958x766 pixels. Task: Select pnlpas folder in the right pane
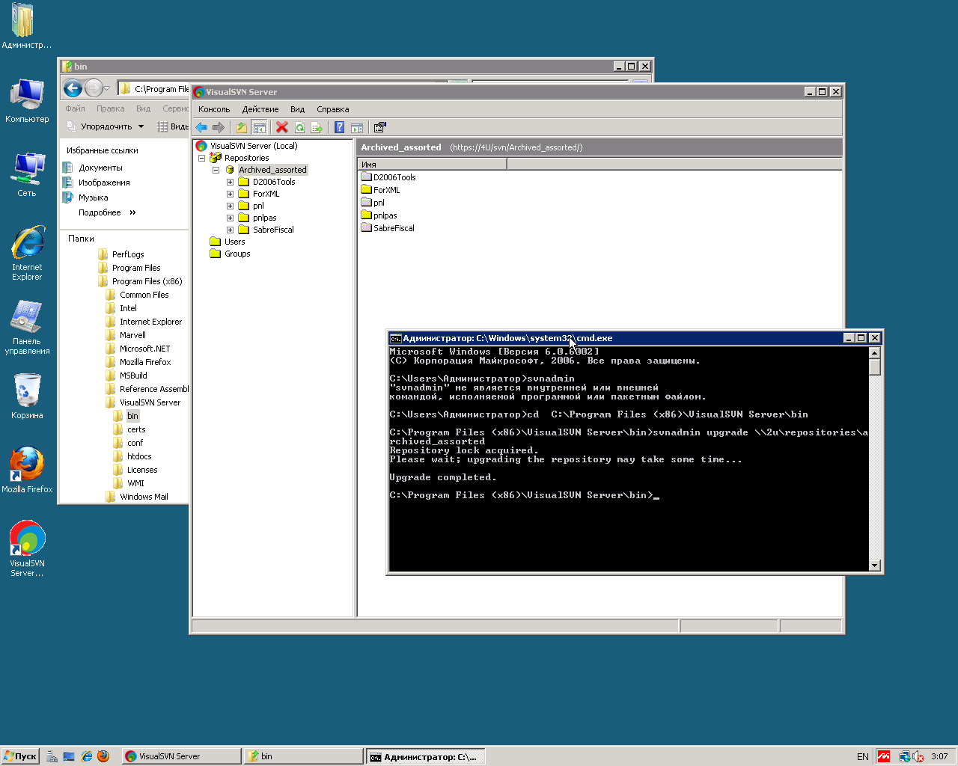379,215
